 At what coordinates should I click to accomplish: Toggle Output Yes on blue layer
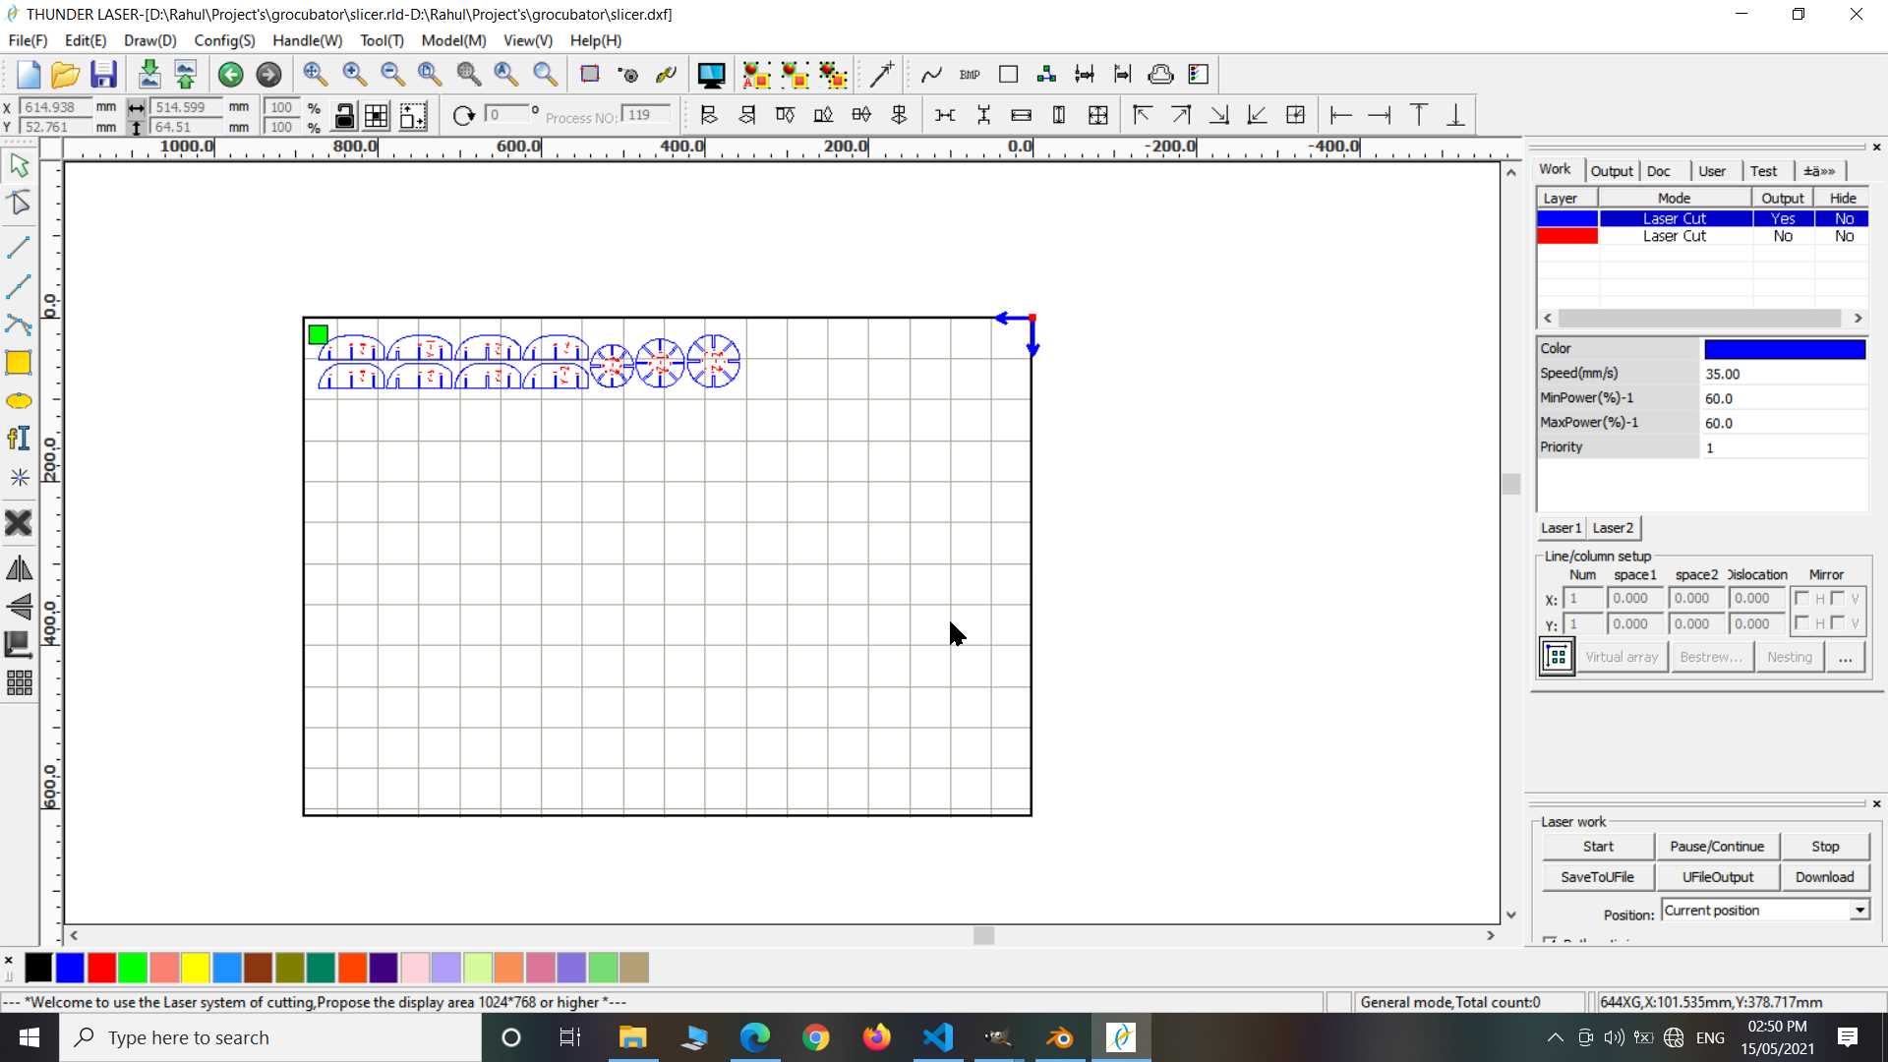pos(1783,218)
